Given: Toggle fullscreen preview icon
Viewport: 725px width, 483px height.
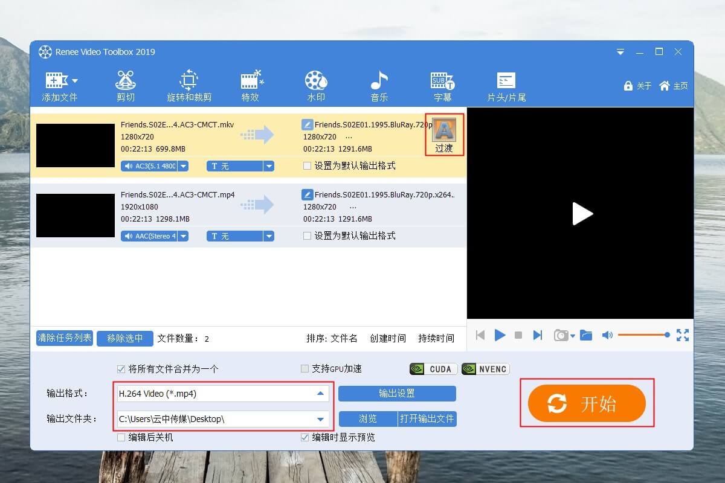Looking at the screenshot, I should click(x=683, y=335).
